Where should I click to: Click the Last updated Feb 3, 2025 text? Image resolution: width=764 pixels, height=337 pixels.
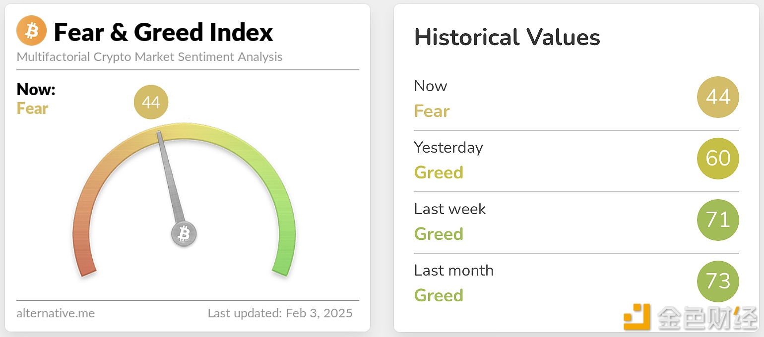(280, 313)
